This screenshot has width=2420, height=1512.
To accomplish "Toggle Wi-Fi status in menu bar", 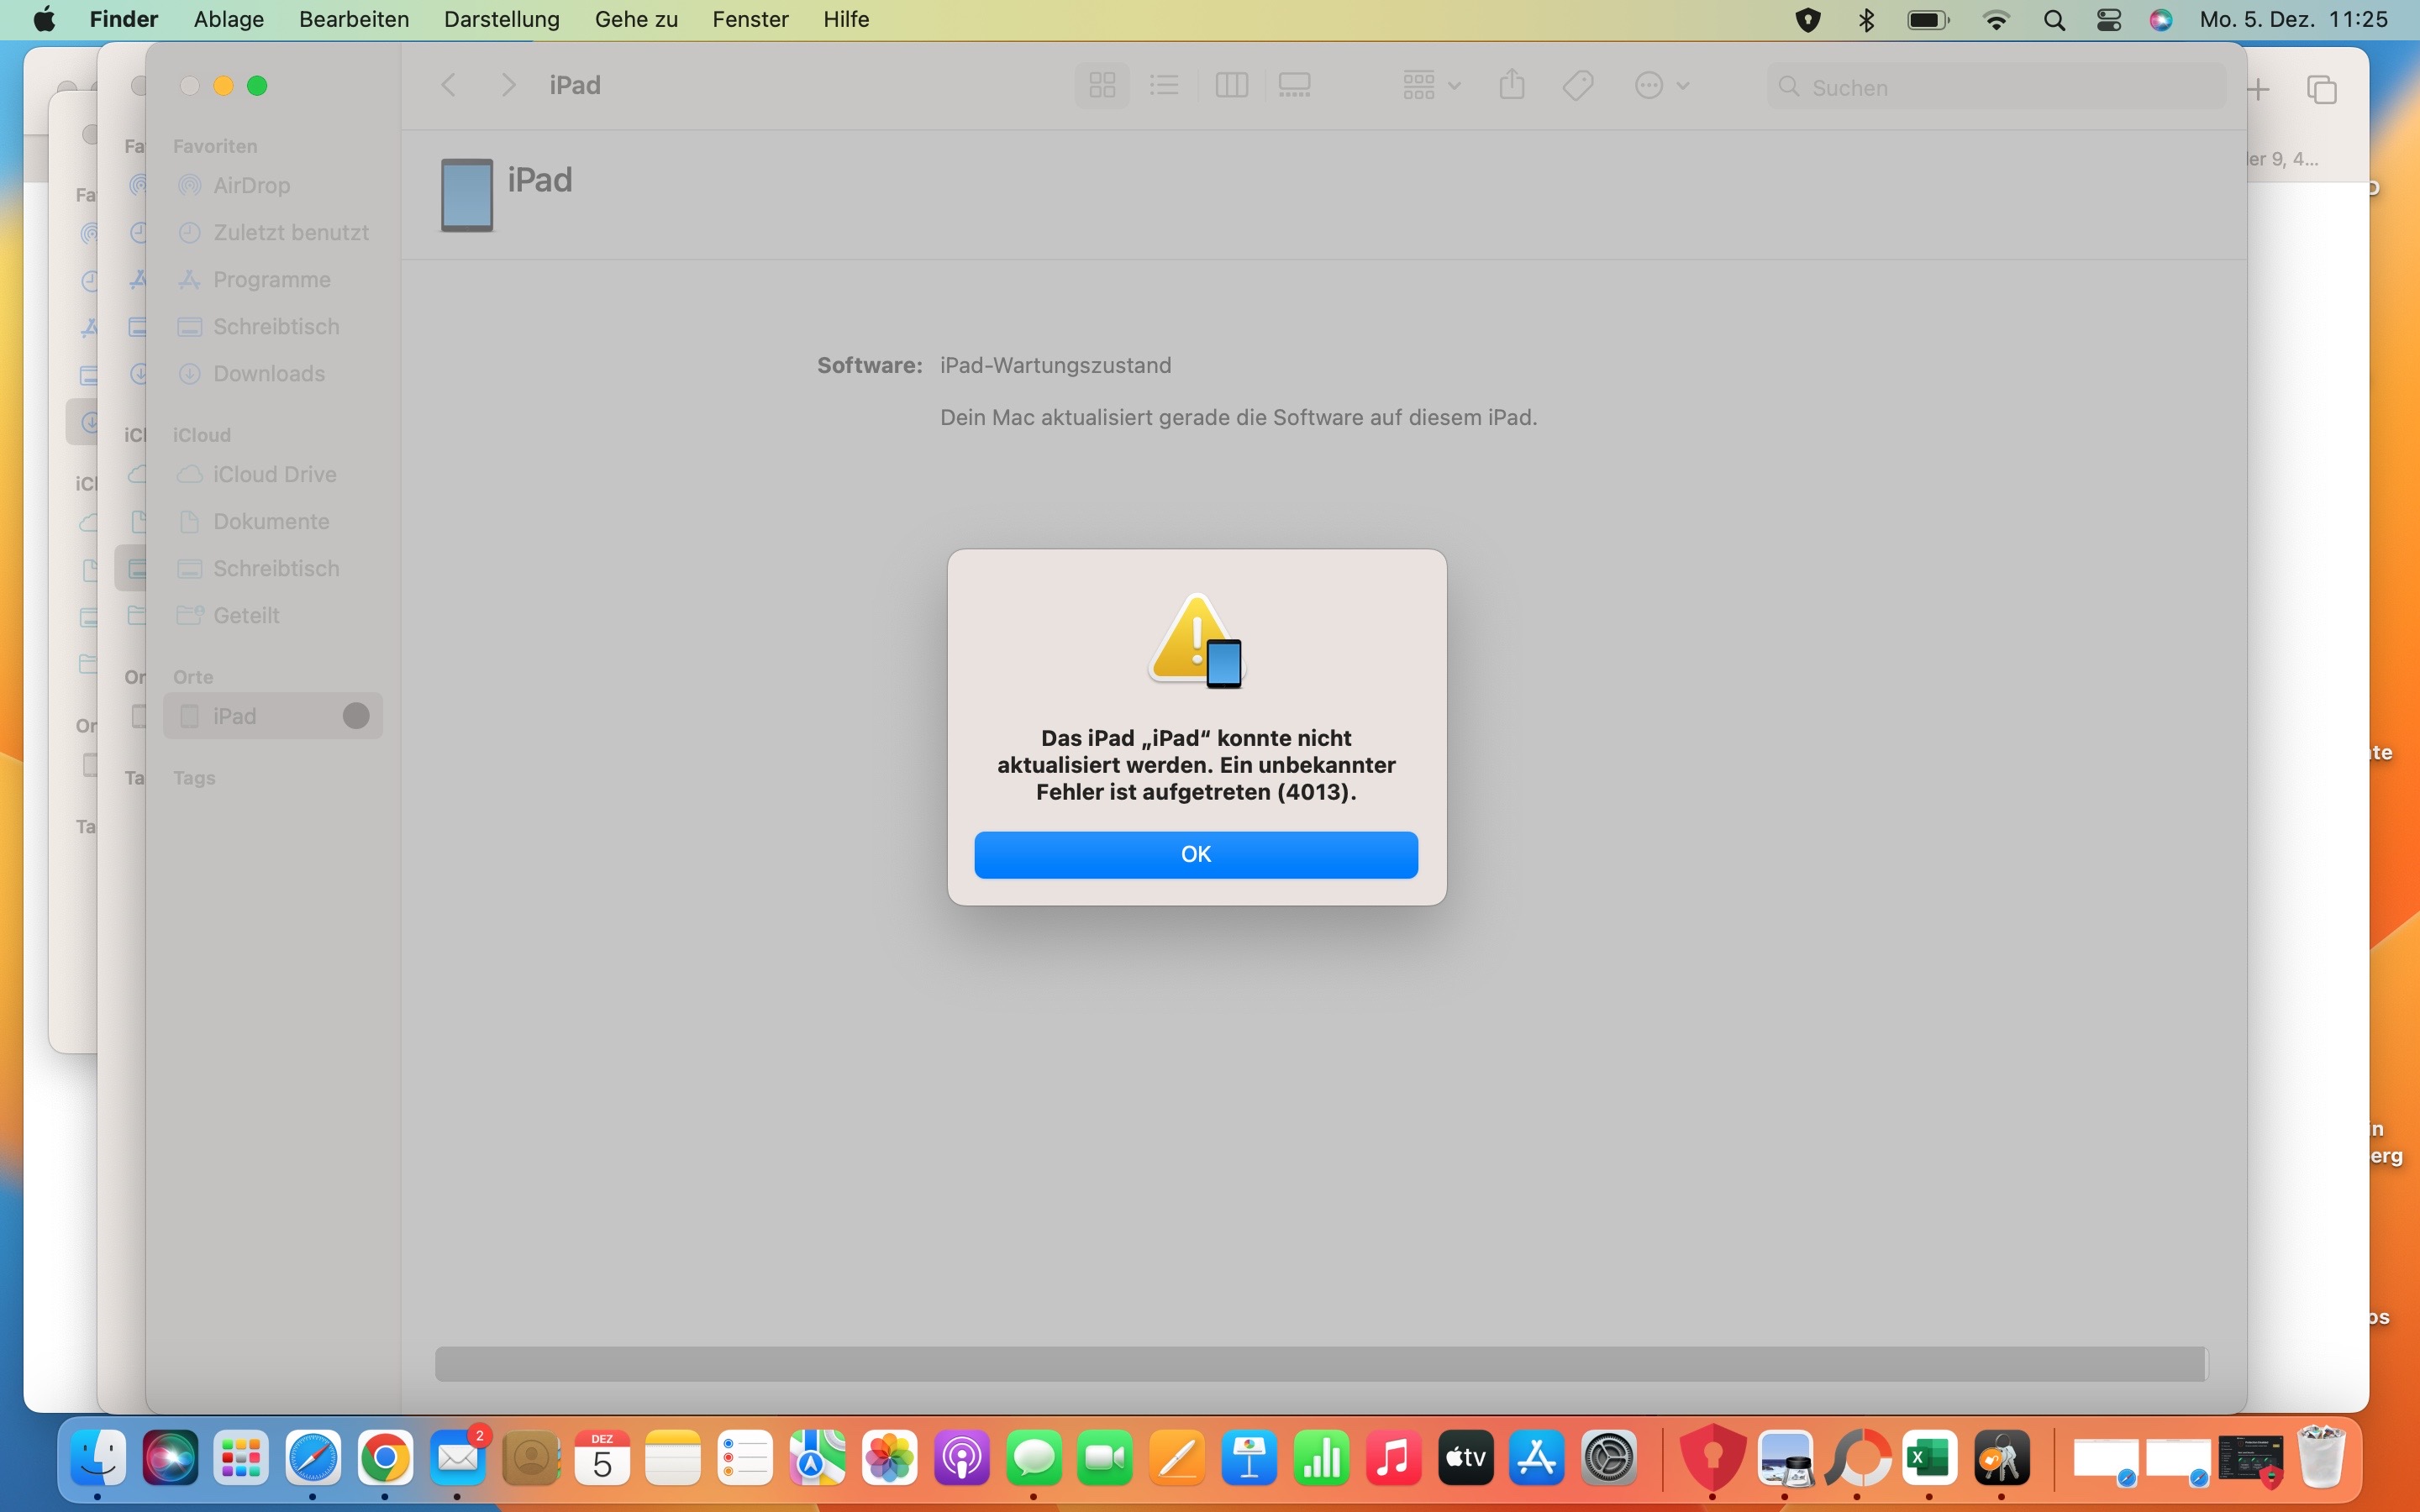I will [x=1996, y=20].
